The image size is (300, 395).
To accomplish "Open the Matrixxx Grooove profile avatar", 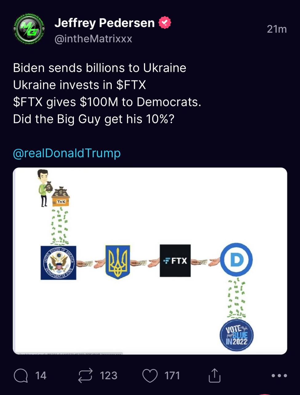I will [x=29, y=30].
